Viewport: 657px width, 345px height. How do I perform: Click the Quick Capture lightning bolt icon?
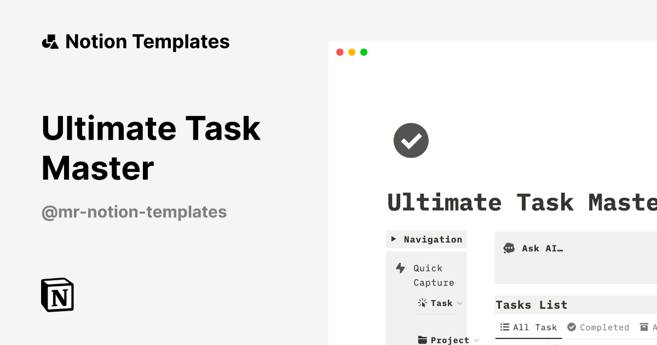400,268
